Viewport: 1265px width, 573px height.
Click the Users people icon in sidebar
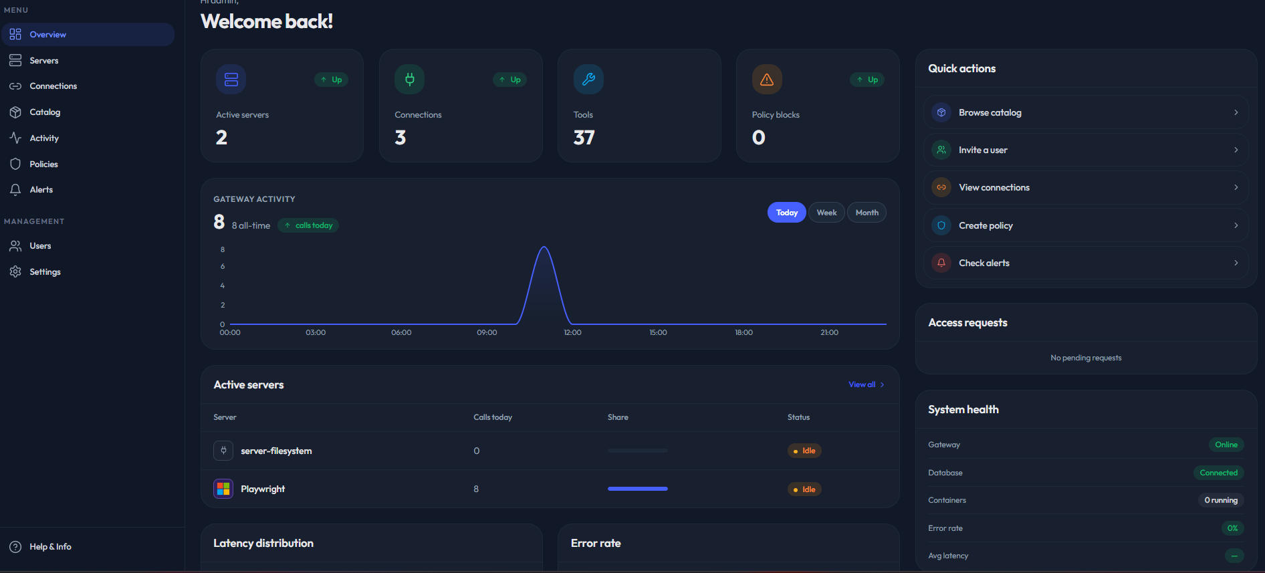(x=15, y=246)
